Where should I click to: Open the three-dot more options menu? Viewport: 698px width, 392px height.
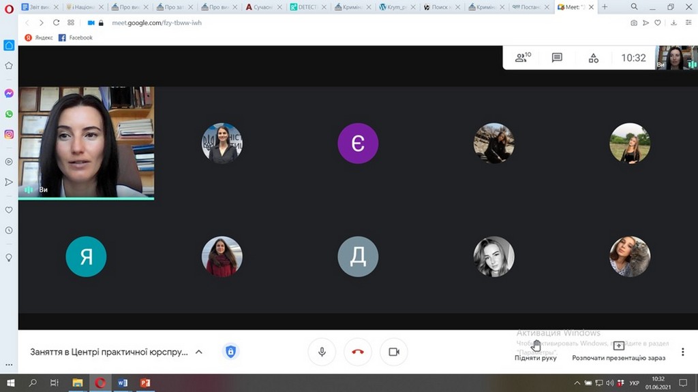click(682, 352)
